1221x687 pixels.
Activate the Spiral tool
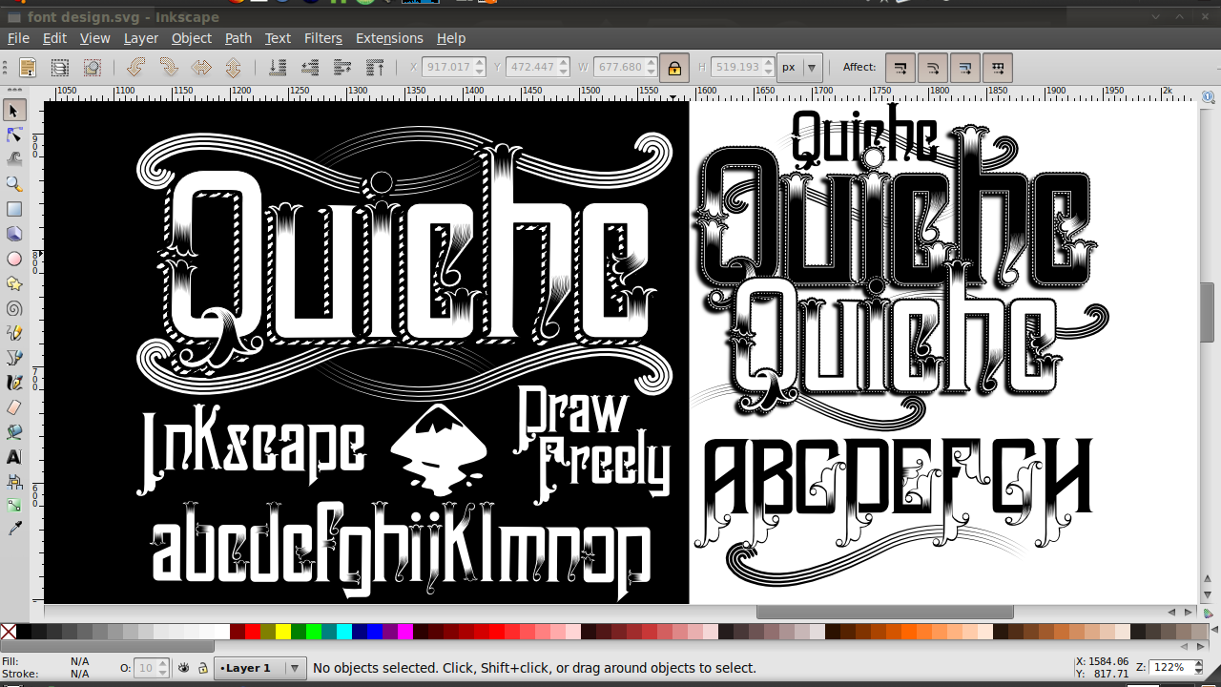tap(13, 308)
